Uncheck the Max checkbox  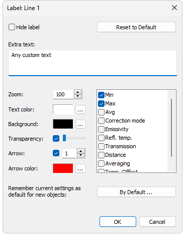[101, 103]
